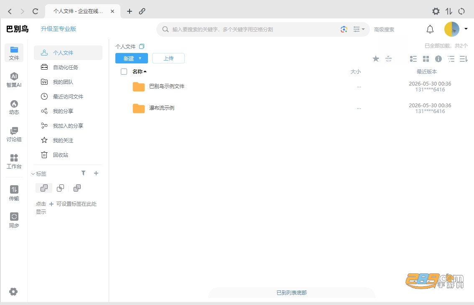Screen dimensions: 474x305
Task: Click the 瀑布流示例 folder icon
Action: (x=139, y=108)
